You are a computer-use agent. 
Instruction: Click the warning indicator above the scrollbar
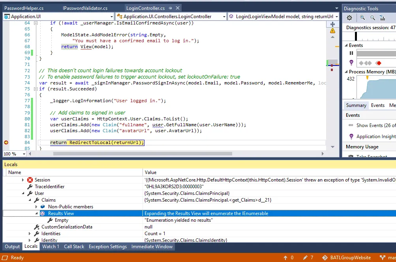click(x=332, y=31)
